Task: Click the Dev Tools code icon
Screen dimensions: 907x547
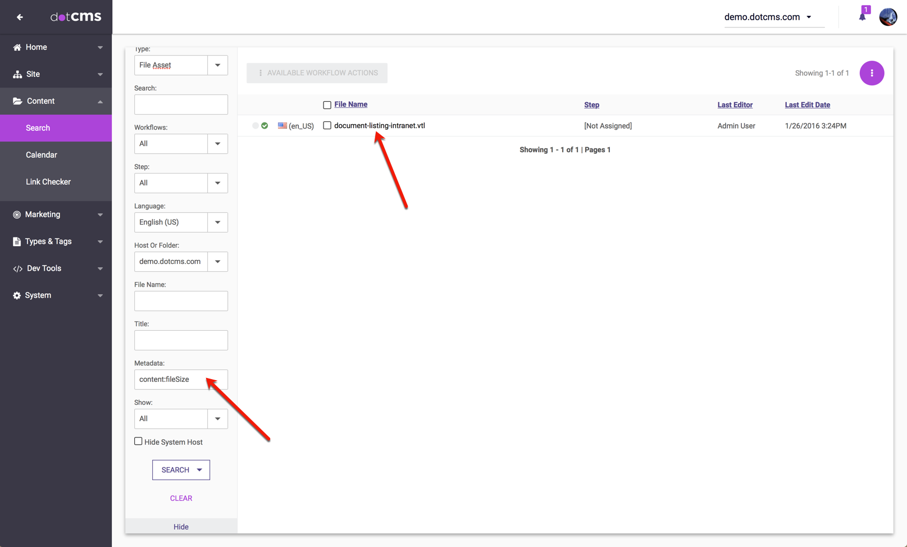Action: (17, 268)
